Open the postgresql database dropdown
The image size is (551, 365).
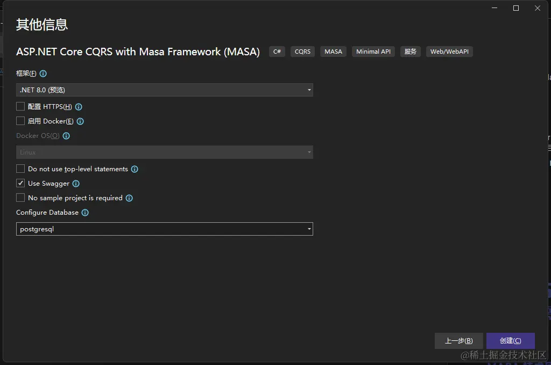click(165, 229)
